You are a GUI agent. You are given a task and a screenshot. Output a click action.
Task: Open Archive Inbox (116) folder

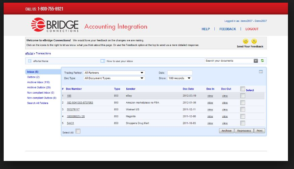pyautogui.click(x=38, y=82)
